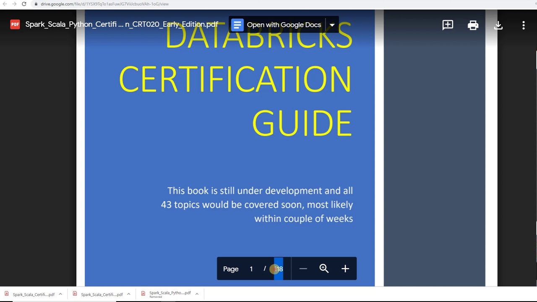Print the PDF using printer icon
Image resolution: width=537 pixels, height=302 pixels.
click(x=473, y=25)
